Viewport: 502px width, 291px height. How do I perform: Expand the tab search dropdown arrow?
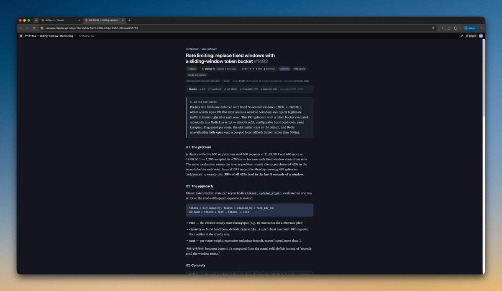tap(36, 20)
